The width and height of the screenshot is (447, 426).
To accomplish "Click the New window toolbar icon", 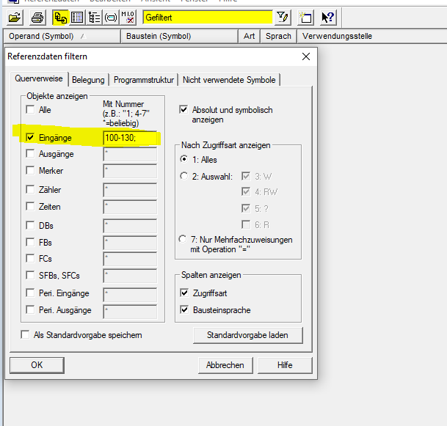I will [x=305, y=18].
